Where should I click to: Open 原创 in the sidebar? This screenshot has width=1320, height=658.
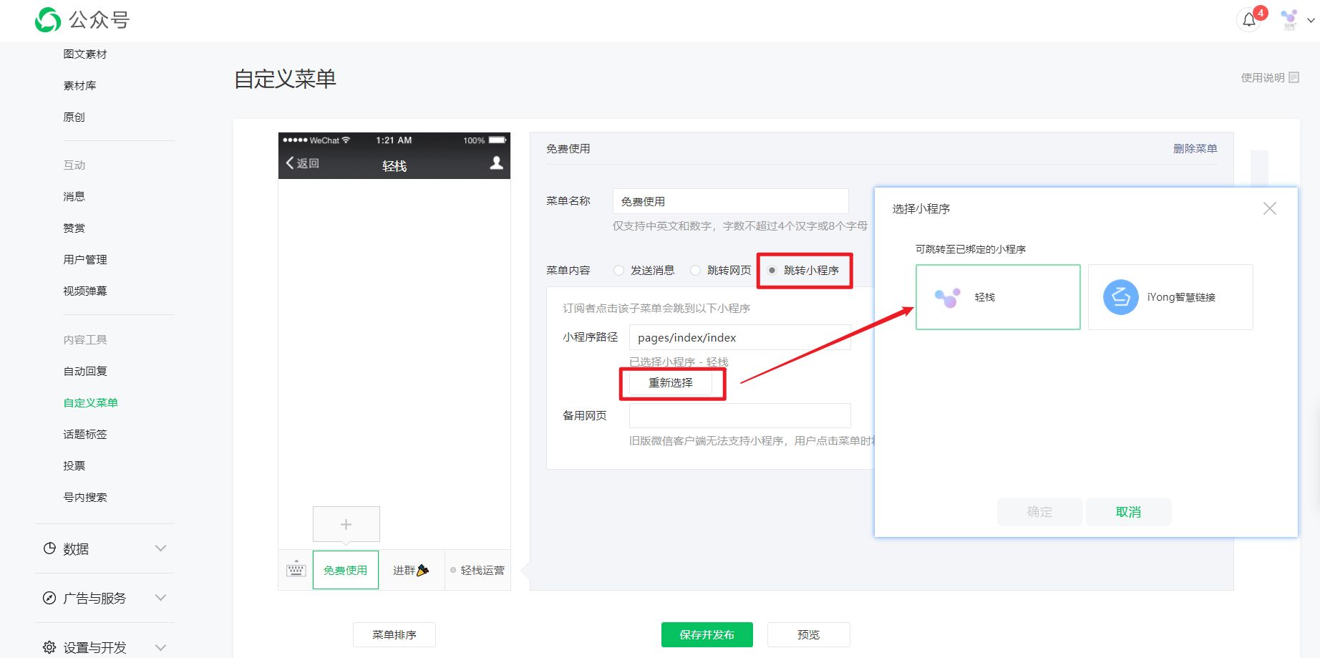pos(74,117)
